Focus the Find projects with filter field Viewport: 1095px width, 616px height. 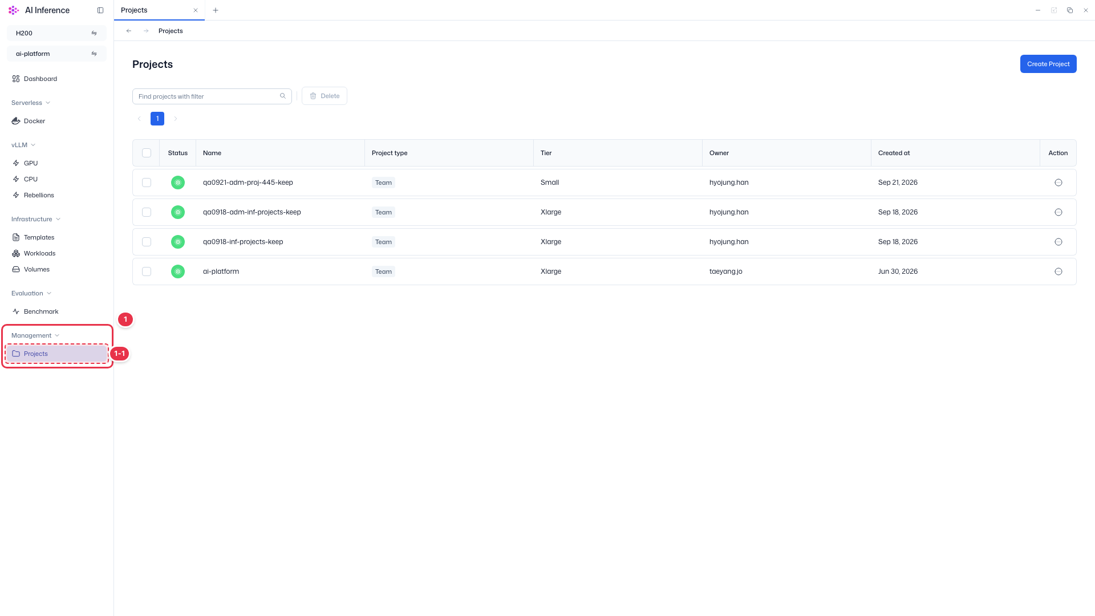(212, 96)
